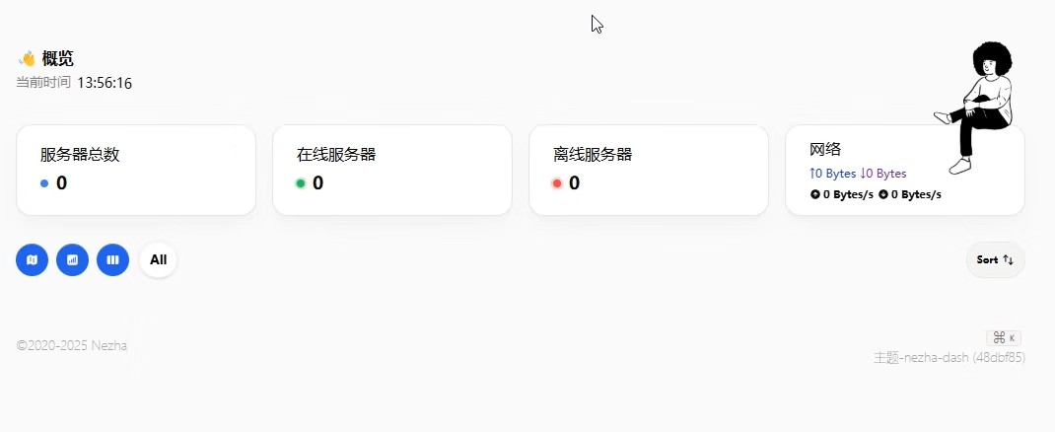This screenshot has height=432, width=1055.
Task: Click the blue dot under 服务器总数
Action: 44,183
